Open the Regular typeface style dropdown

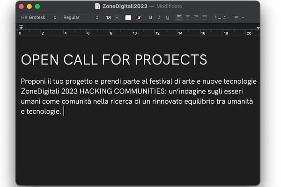coord(81,18)
